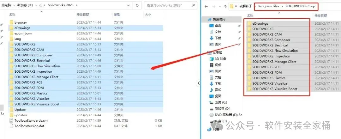Click the rj breadcrumb segment
The image size is (341, 139).
click(x=40, y=5)
